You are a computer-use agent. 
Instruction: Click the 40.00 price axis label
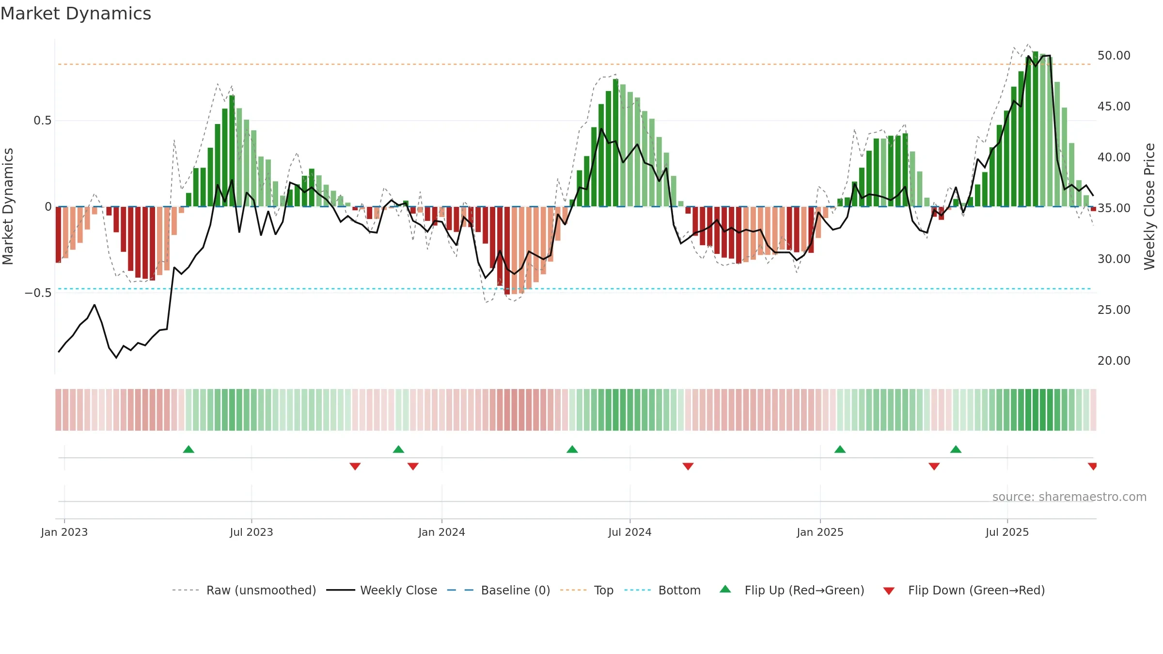[x=1114, y=157]
